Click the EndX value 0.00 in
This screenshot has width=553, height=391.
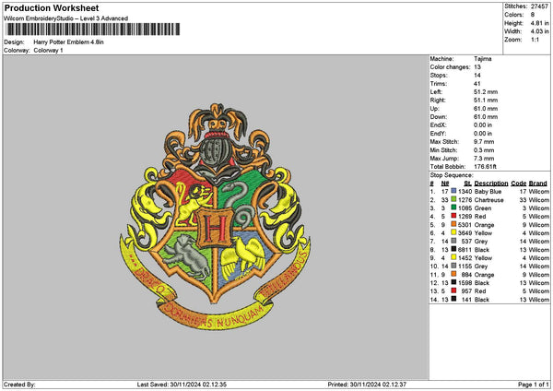click(483, 124)
